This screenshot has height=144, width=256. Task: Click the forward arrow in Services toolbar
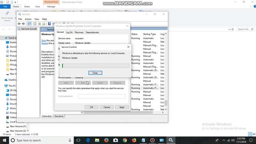pyautogui.click(x=23, y=24)
